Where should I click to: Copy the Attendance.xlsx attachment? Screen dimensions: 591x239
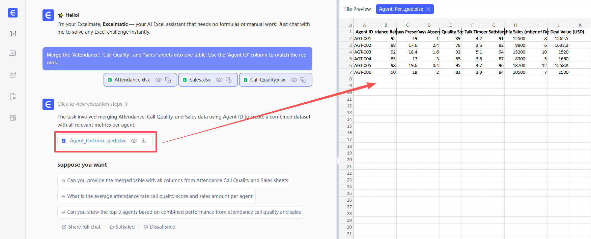[168, 80]
